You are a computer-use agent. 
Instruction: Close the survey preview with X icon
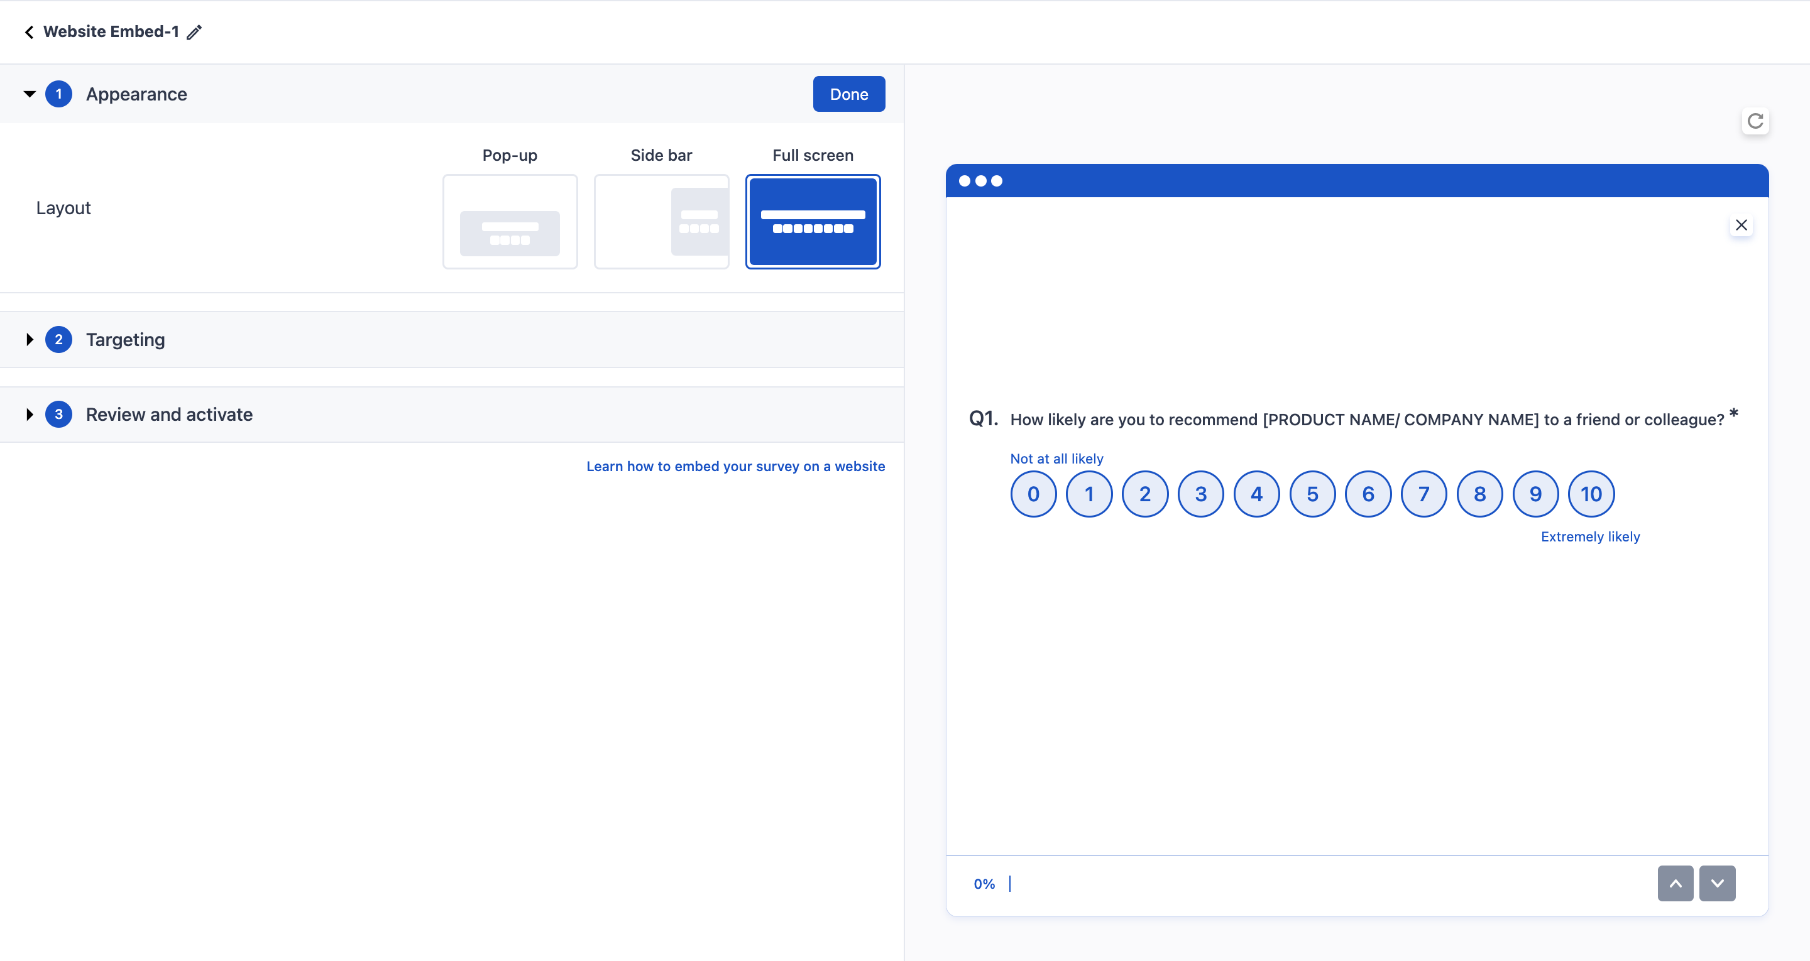point(1741,225)
